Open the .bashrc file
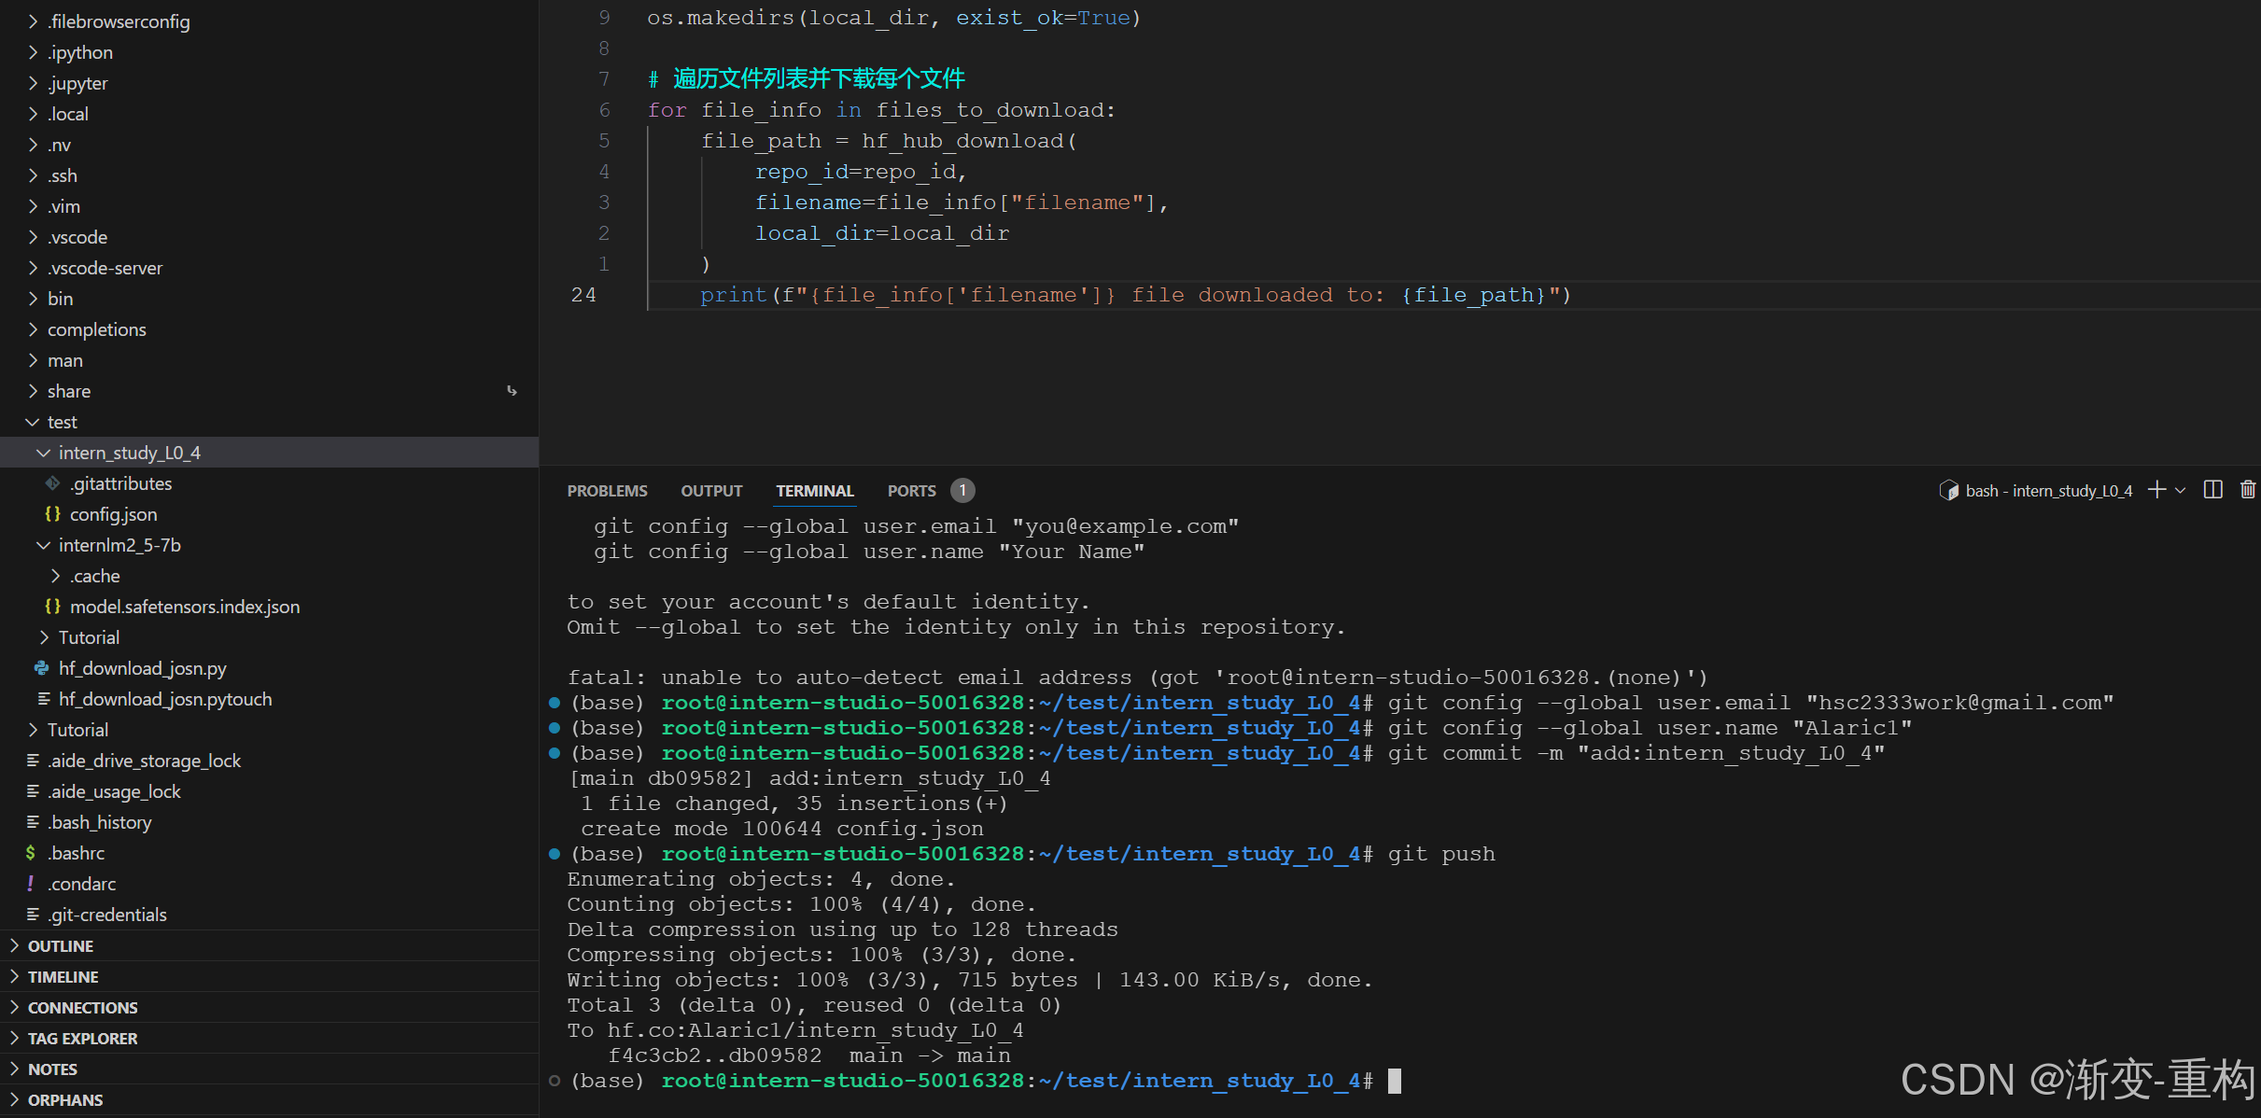This screenshot has height=1118, width=2261. (76, 853)
